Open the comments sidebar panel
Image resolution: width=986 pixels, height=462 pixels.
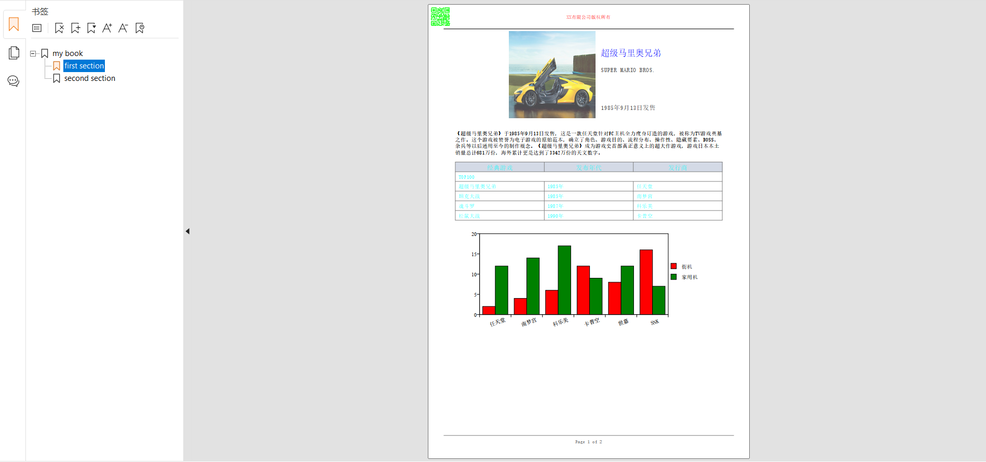(x=13, y=81)
